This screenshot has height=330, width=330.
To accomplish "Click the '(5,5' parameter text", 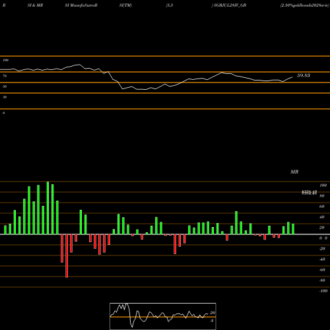I will point(170,5).
